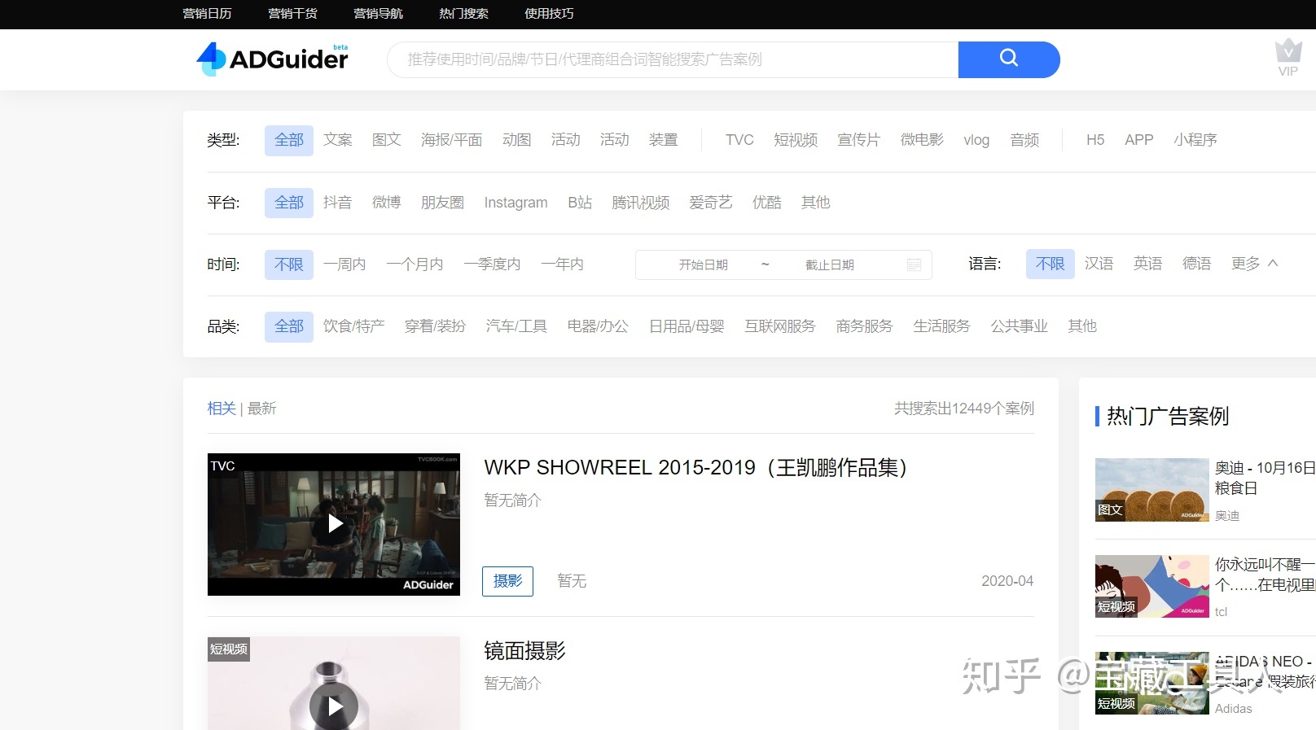Open the 开始日期 start date picker
This screenshot has width=1316, height=730.
tap(704, 265)
